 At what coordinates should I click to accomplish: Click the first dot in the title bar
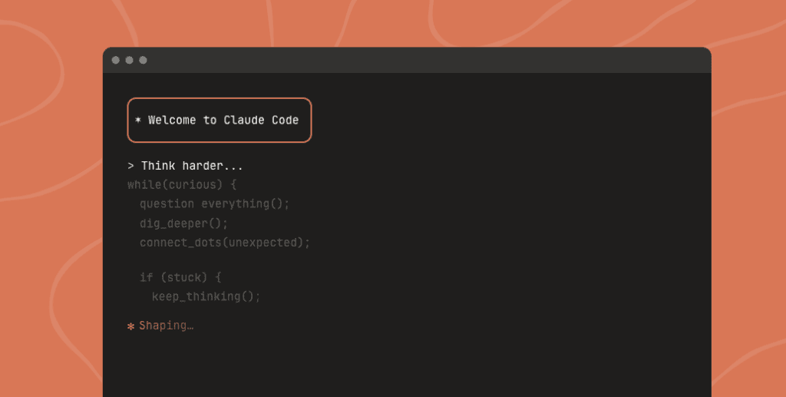tap(116, 60)
